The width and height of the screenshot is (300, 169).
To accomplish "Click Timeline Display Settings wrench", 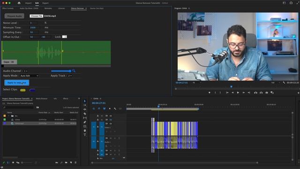I will coord(115,108).
